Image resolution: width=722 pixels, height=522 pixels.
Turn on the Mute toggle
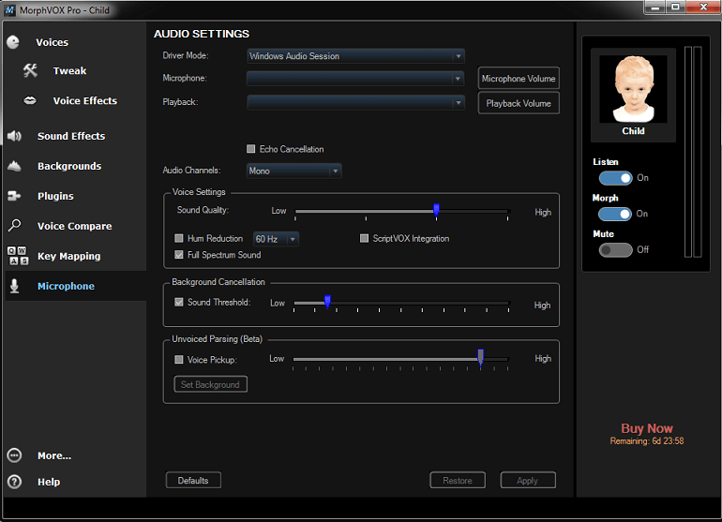click(x=616, y=249)
